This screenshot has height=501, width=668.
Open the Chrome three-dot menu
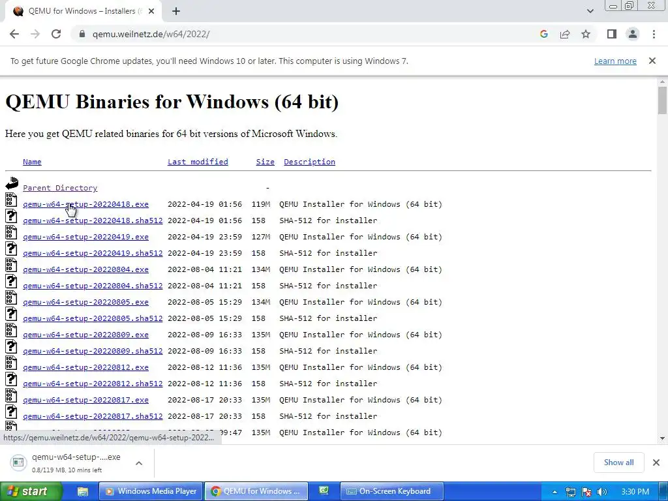654,34
